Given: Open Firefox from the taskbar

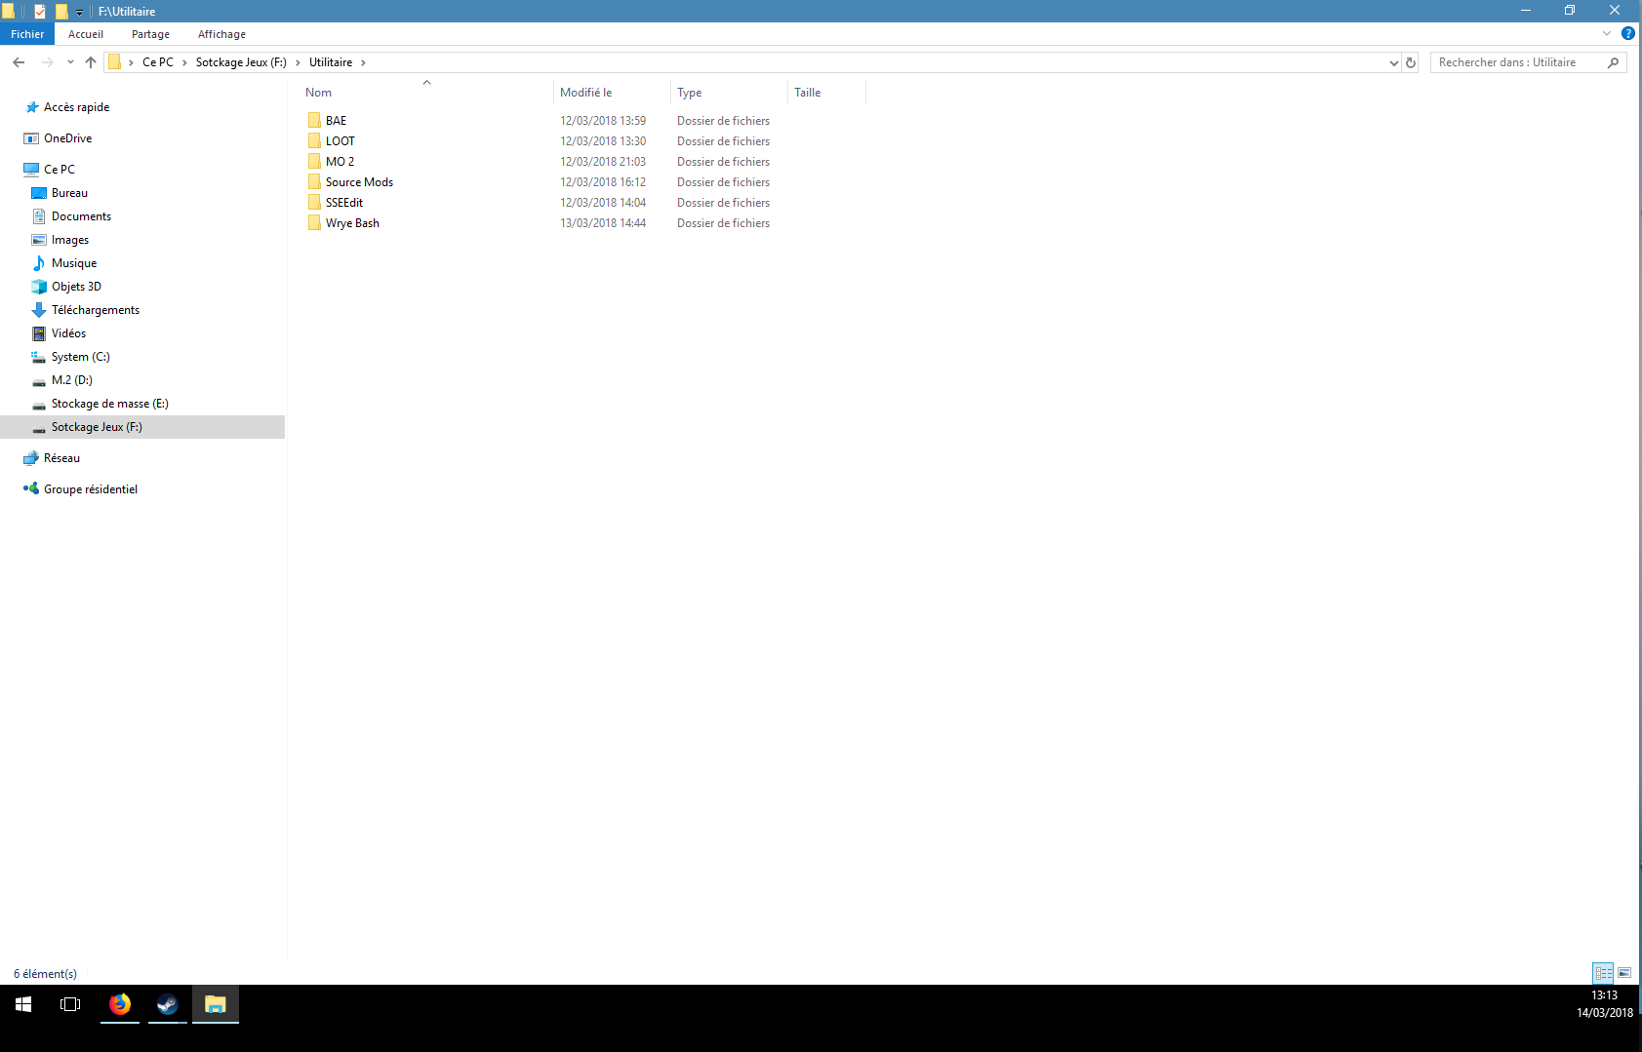Looking at the screenshot, I should click(120, 1004).
